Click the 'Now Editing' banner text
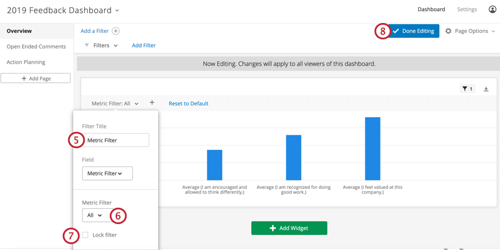This screenshot has height=250, width=500. click(289, 64)
